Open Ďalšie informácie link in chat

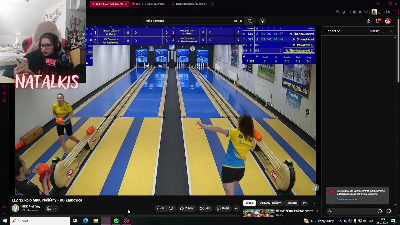(347, 199)
